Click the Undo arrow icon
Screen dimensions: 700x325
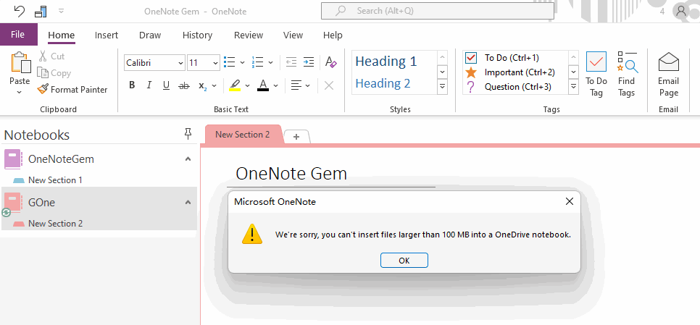(x=19, y=11)
